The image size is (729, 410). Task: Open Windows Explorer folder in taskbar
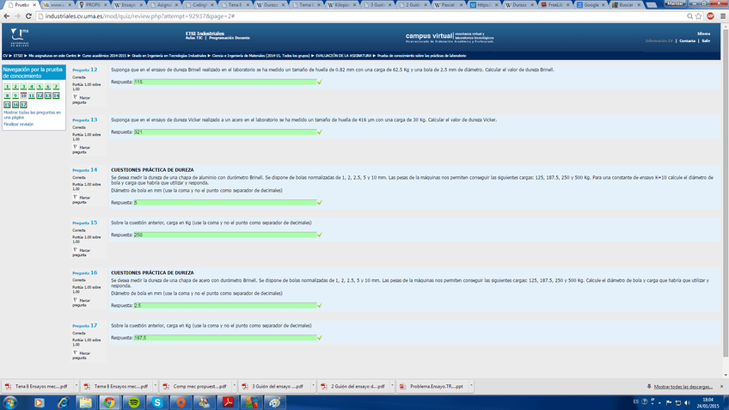pos(86,402)
